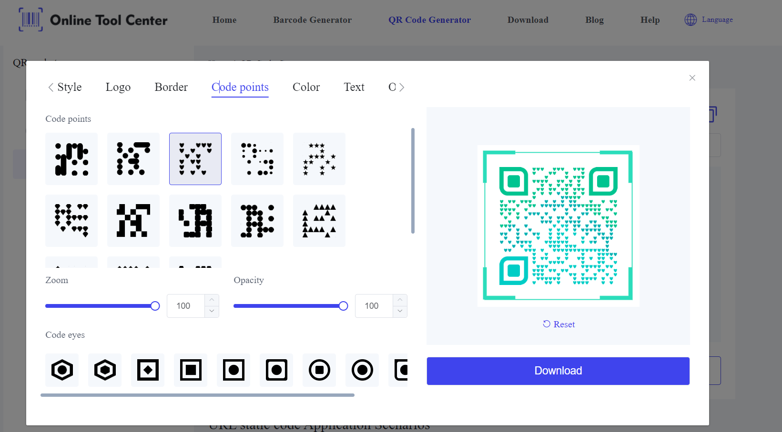The width and height of the screenshot is (782, 432).
Task: Choose the star-shaped code points pattern
Action: [319, 159]
